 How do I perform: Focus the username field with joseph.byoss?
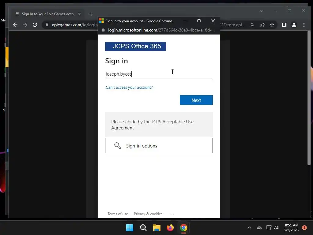coord(159,74)
